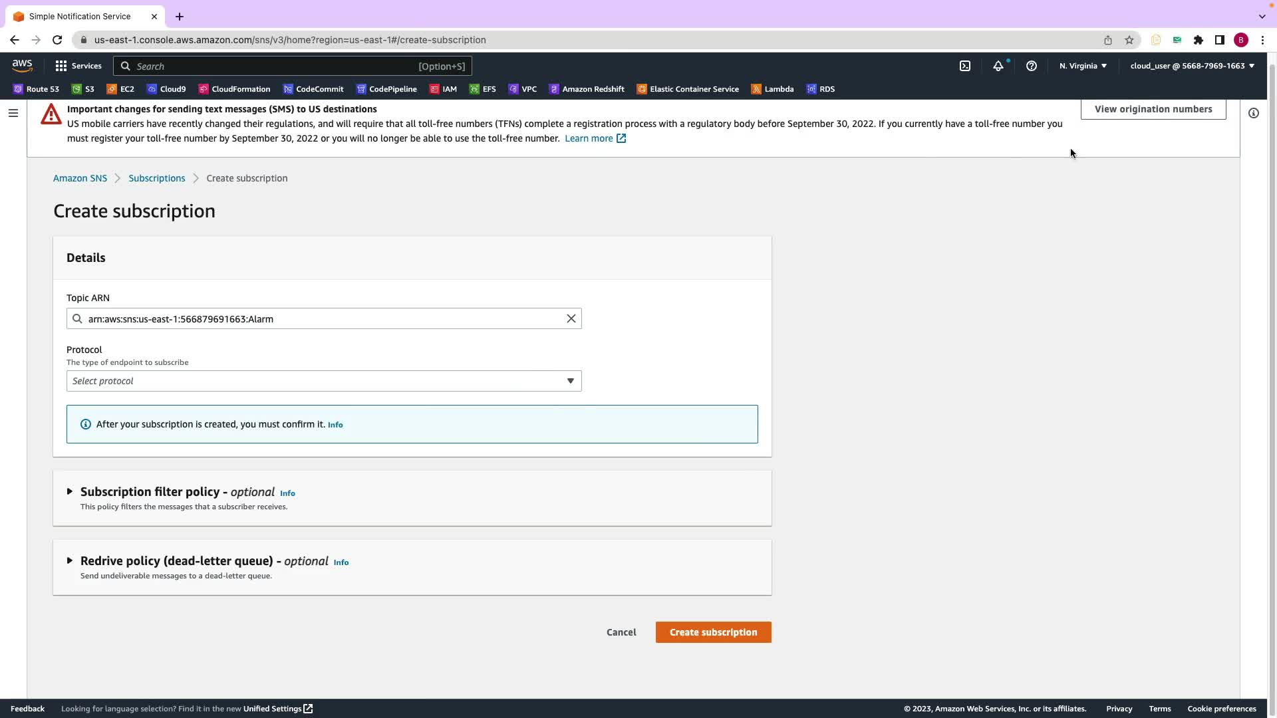The height and width of the screenshot is (718, 1277).
Task: Go to Subscriptions breadcrumb
Action: tap(156, 178)
